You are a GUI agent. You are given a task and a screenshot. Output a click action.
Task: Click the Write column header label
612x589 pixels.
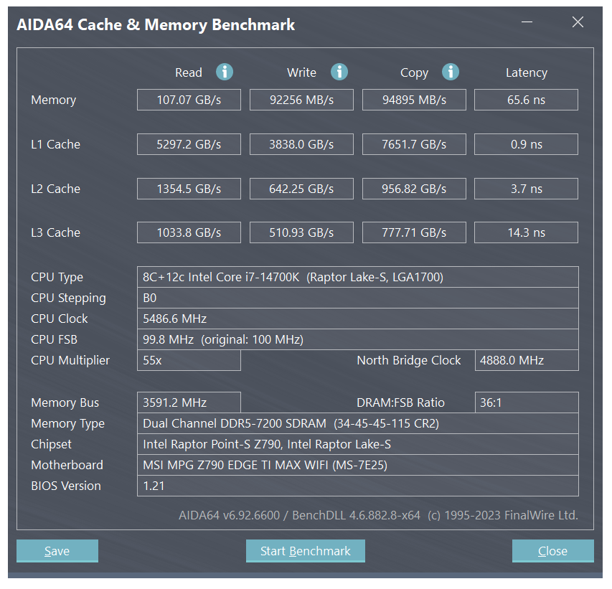point(302,72)
